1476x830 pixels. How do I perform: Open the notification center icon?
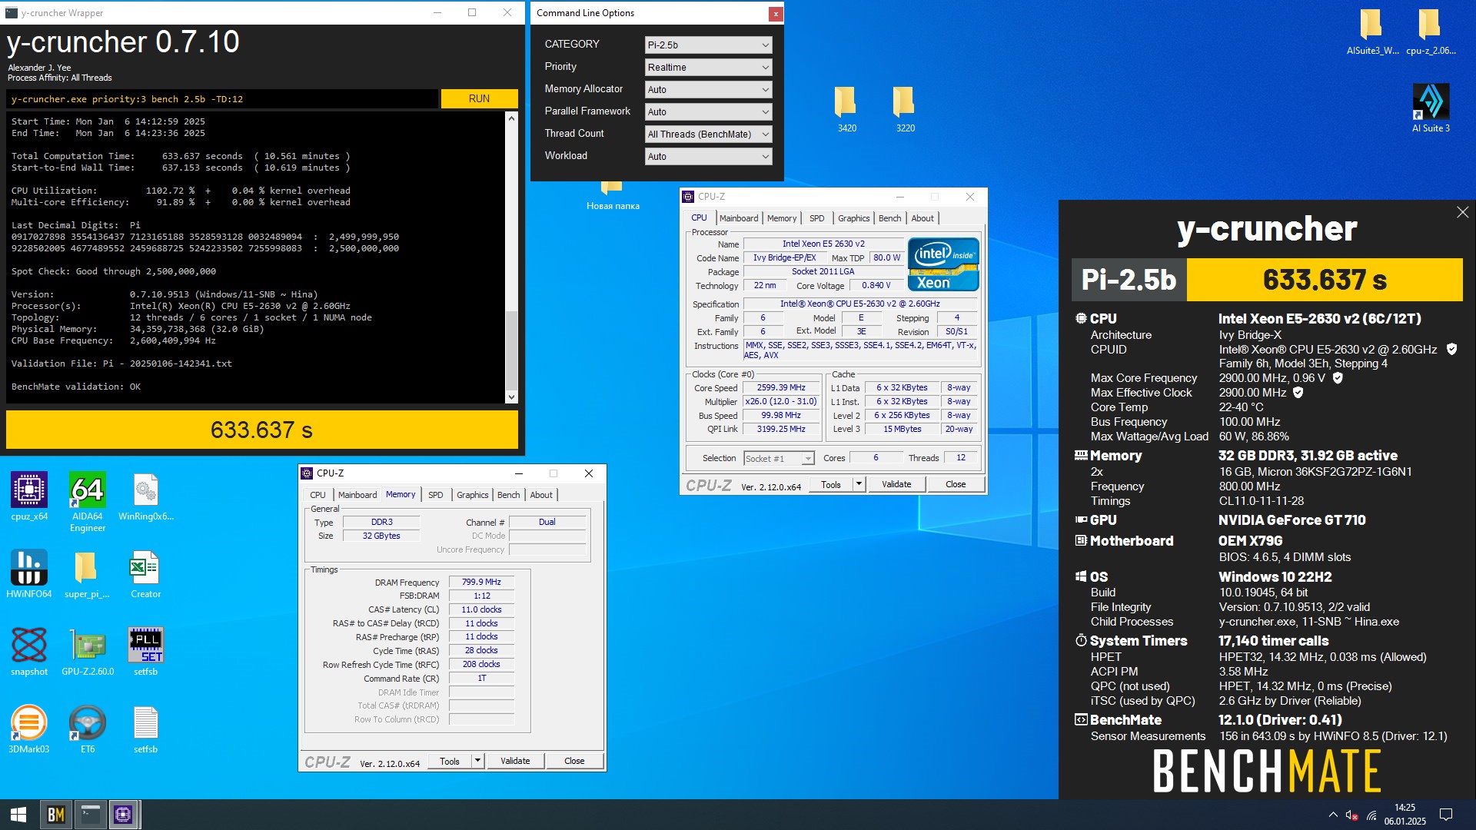(x=1446, y=815)
